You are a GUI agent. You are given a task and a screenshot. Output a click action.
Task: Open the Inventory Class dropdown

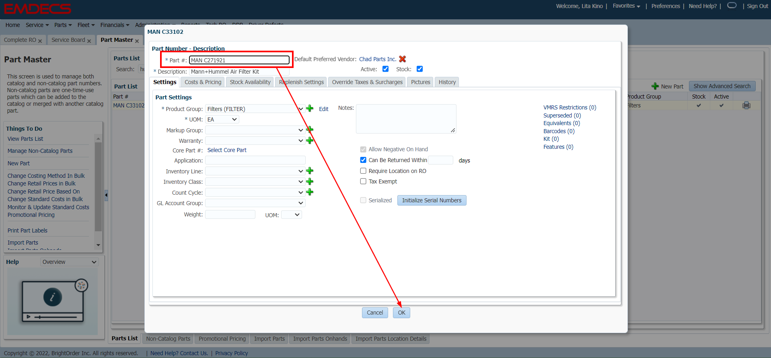coord(255,181)
